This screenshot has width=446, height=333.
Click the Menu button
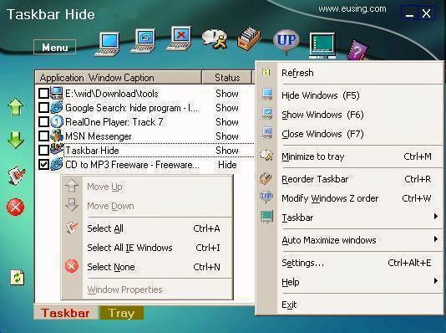tap(54, 47)
